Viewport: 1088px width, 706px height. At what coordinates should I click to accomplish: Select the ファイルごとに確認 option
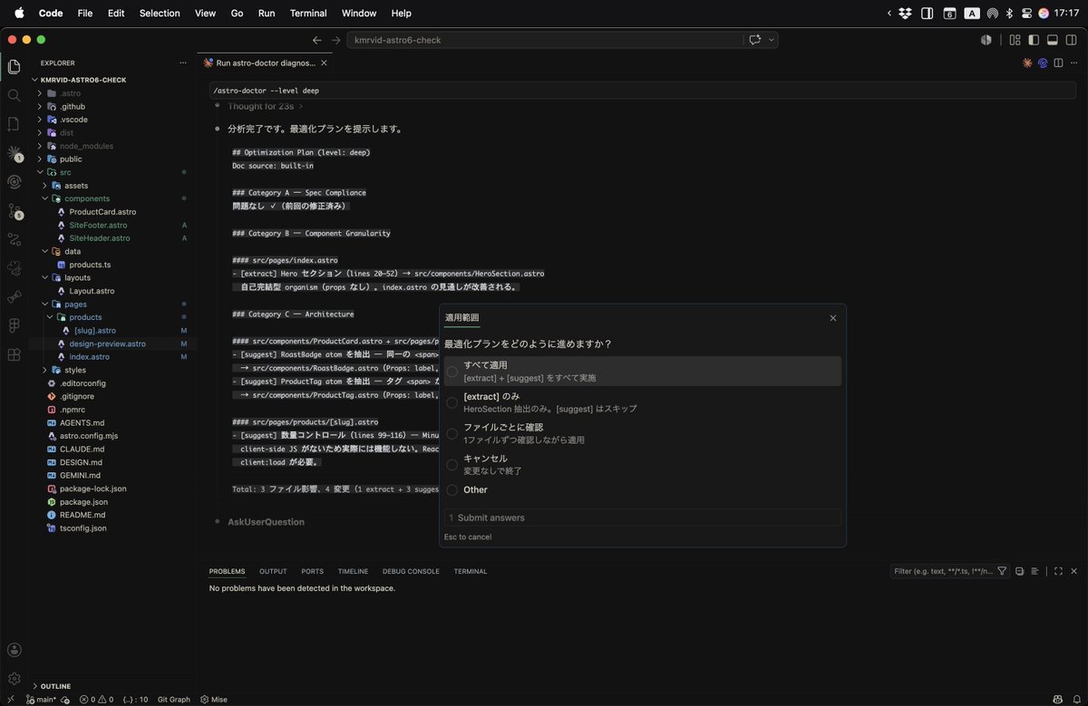(642, 433)
